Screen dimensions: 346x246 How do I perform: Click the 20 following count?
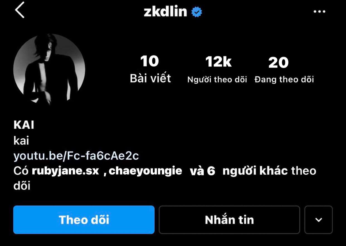click(x=279, y=63)
